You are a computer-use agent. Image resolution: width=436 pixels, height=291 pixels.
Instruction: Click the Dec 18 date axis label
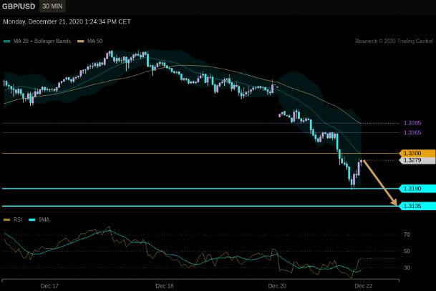coord(165,286)
